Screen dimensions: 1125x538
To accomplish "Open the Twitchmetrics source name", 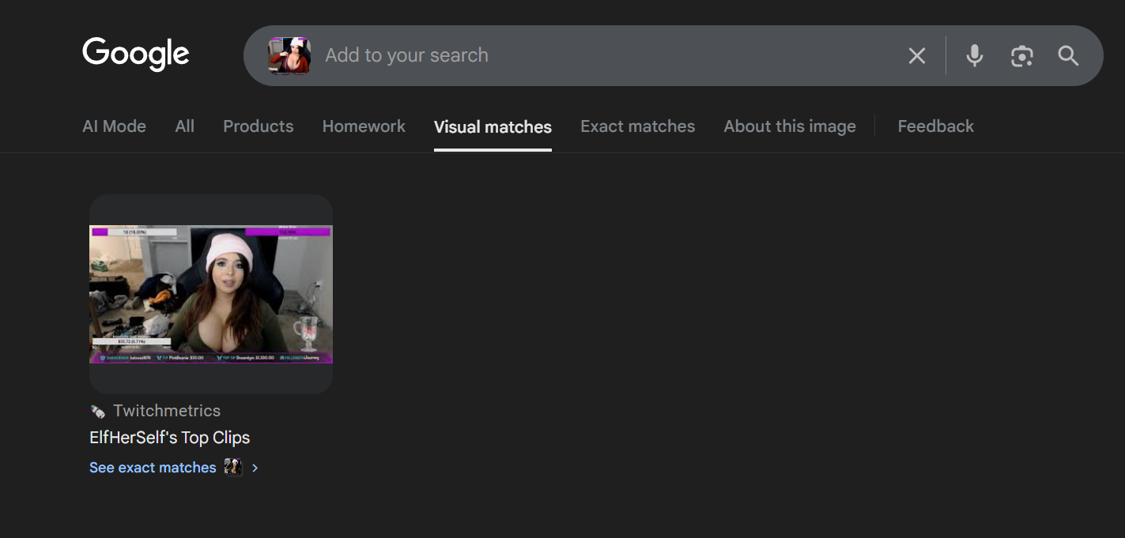I will [167, 411].
